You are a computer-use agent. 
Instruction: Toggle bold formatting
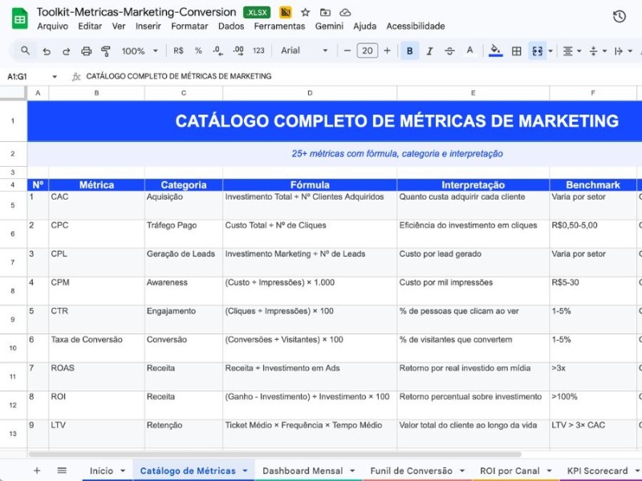point(409,51)
